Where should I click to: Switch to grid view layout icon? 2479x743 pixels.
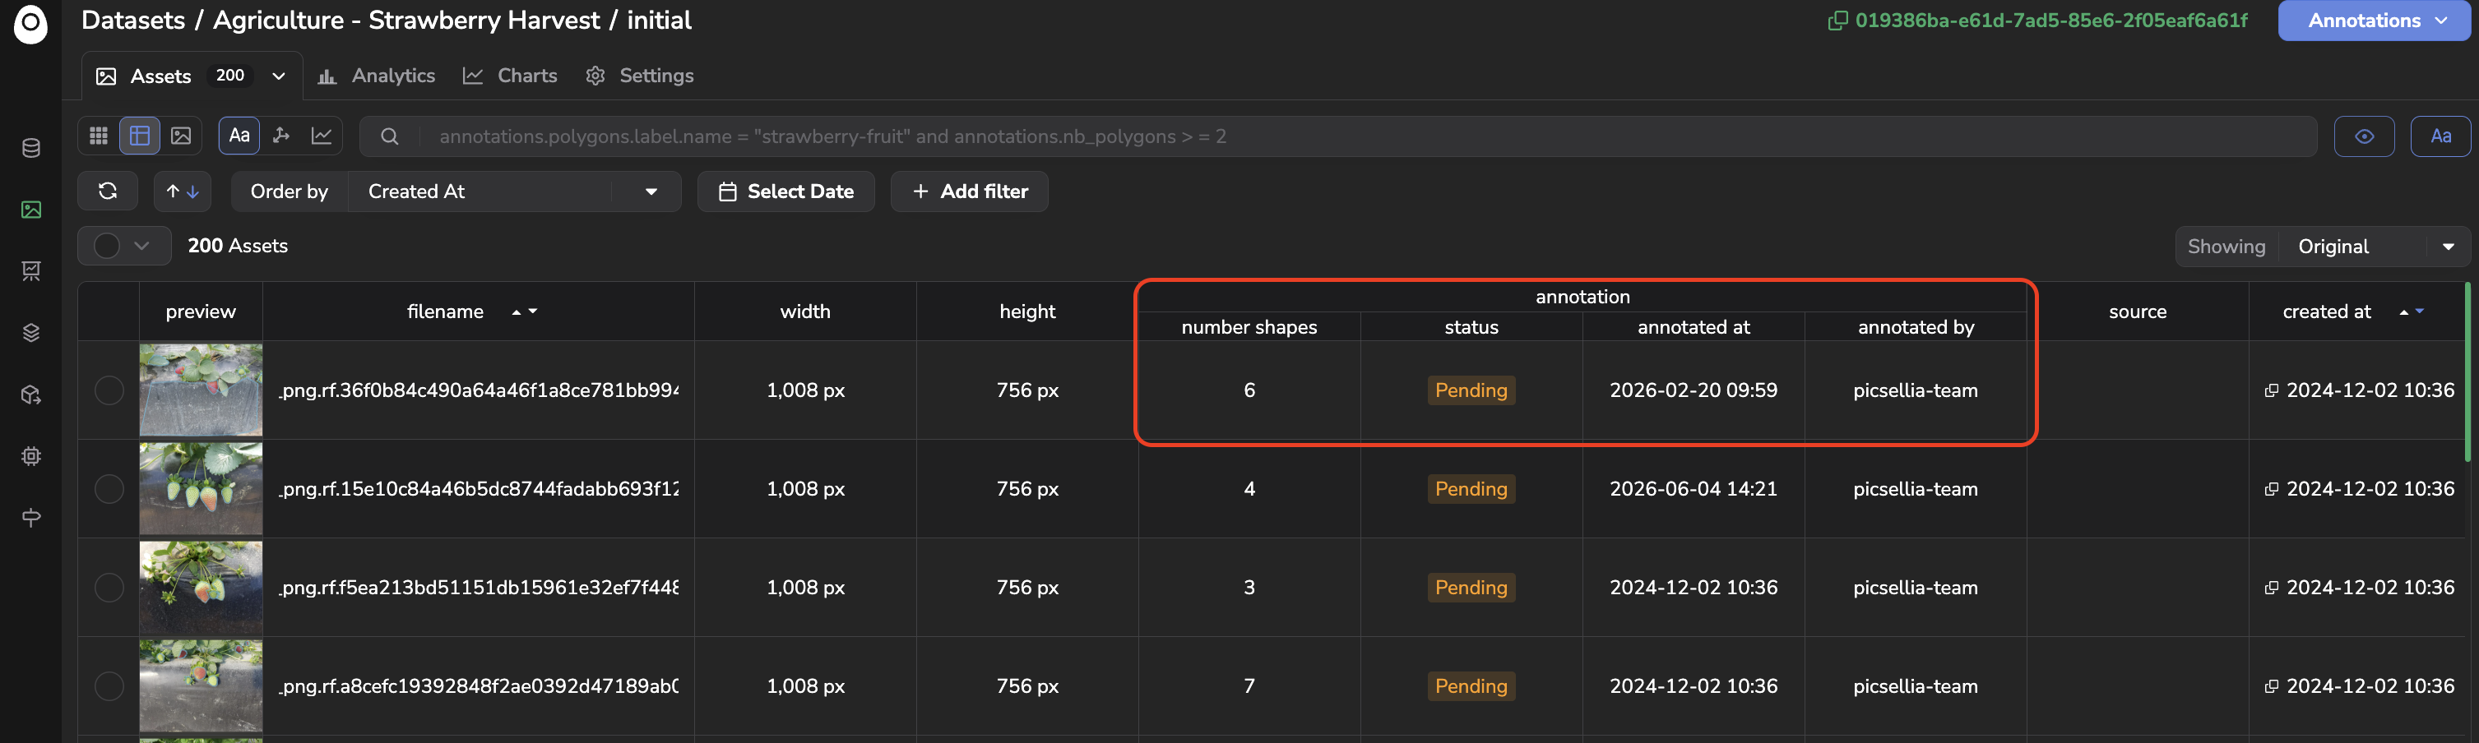coord(98,136)
